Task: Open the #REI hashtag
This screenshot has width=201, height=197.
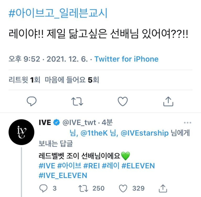Action: click(92, 166)
